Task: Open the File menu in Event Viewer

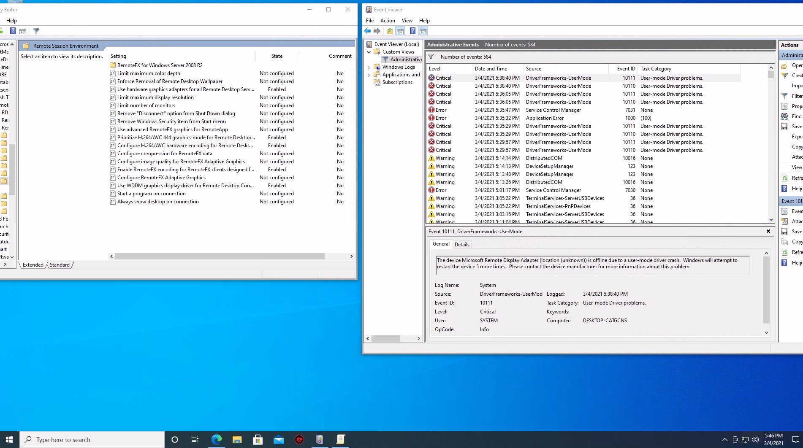Action: tap(370, 21)
